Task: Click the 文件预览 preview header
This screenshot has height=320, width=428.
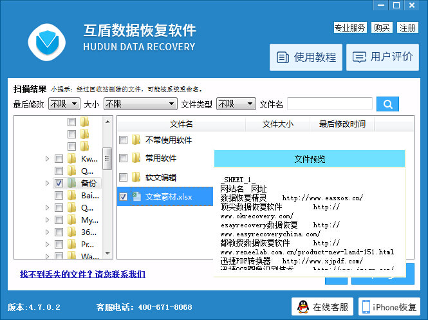Action: [310, 158]
